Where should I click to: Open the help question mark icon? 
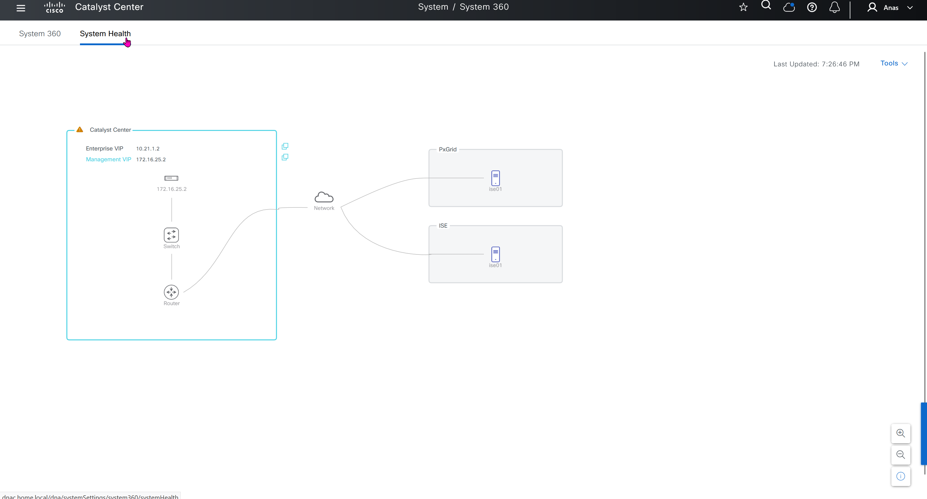click(811, 8)
